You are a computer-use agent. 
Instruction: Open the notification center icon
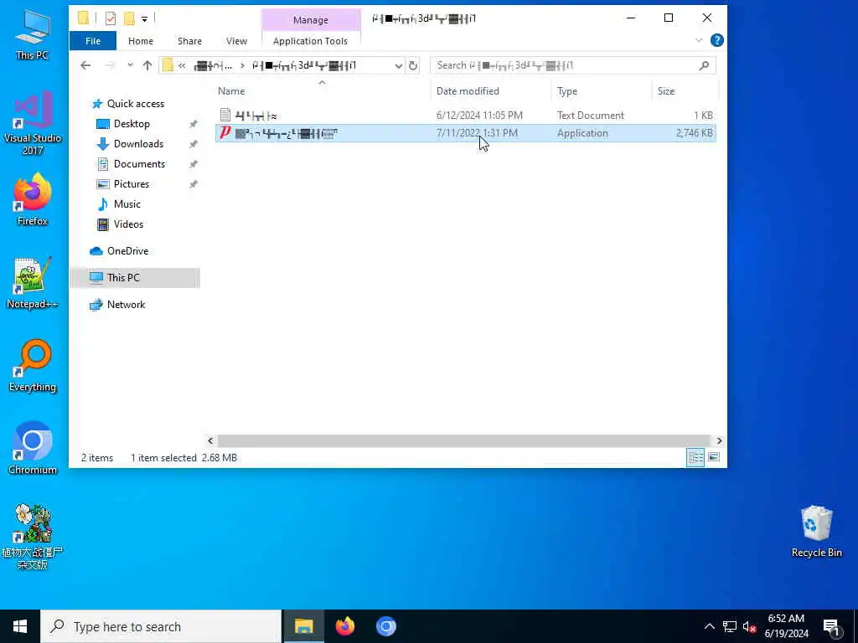(831, 626)
